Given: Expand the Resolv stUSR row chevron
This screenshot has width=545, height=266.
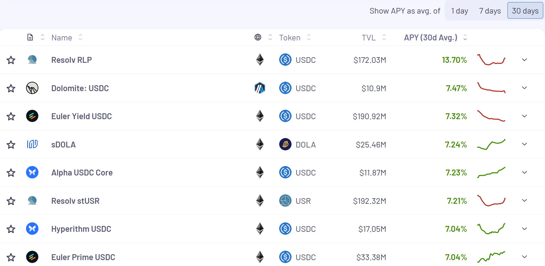Looking at the screenshot, I should tap(524, 201).
